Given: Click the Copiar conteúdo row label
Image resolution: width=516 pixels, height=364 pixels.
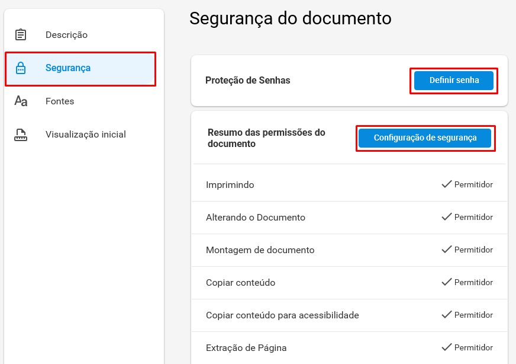Looking at the screenshot, I should (241, 283).
